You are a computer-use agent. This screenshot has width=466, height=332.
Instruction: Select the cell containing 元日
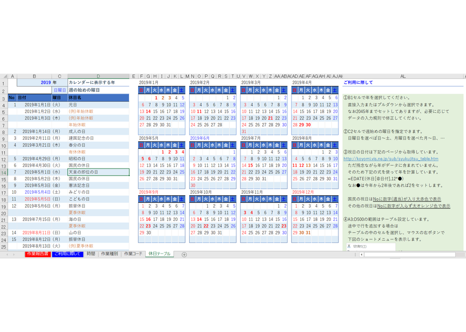(x=98, y=105)
